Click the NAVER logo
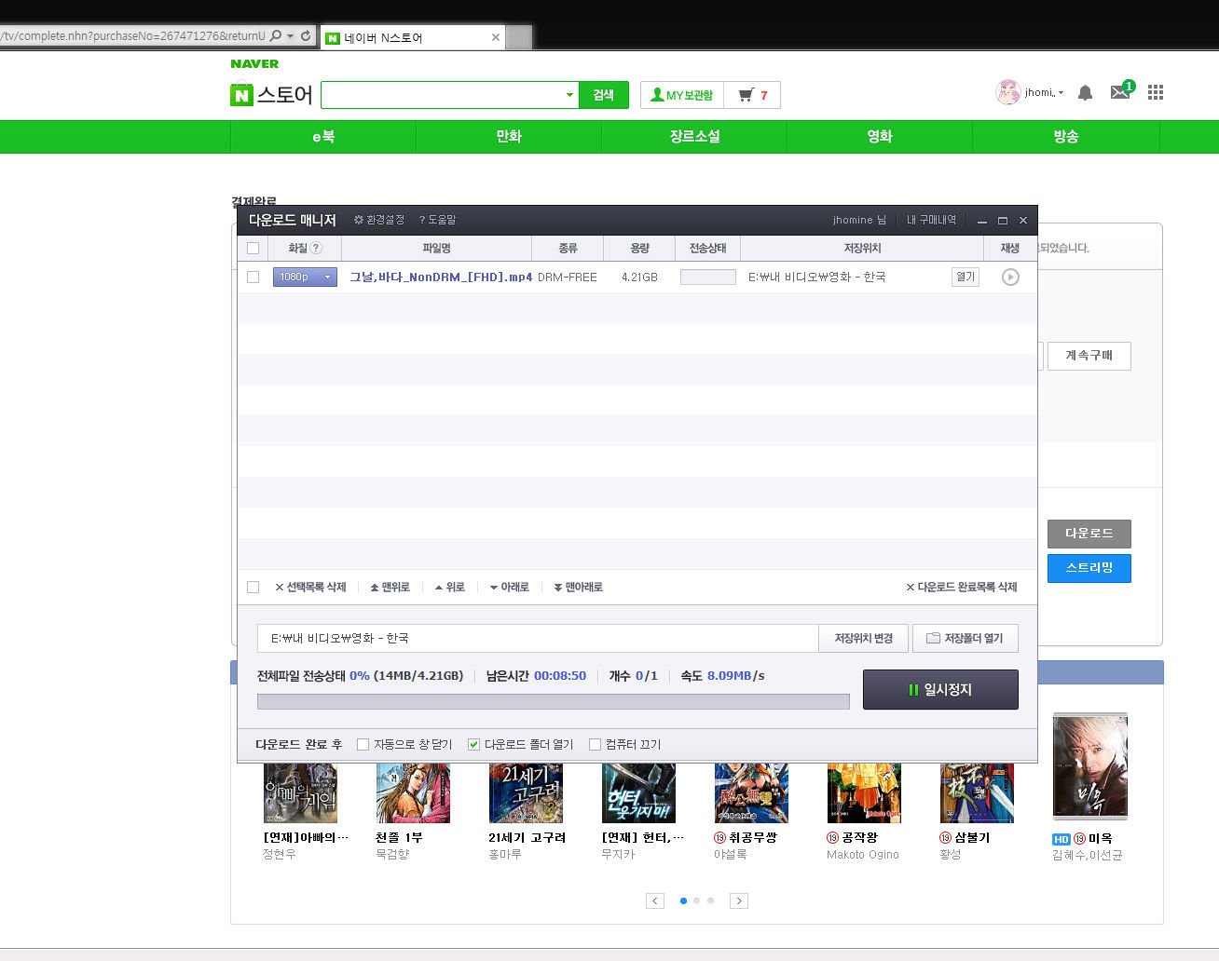1219x961 pixels. point(254,64)
